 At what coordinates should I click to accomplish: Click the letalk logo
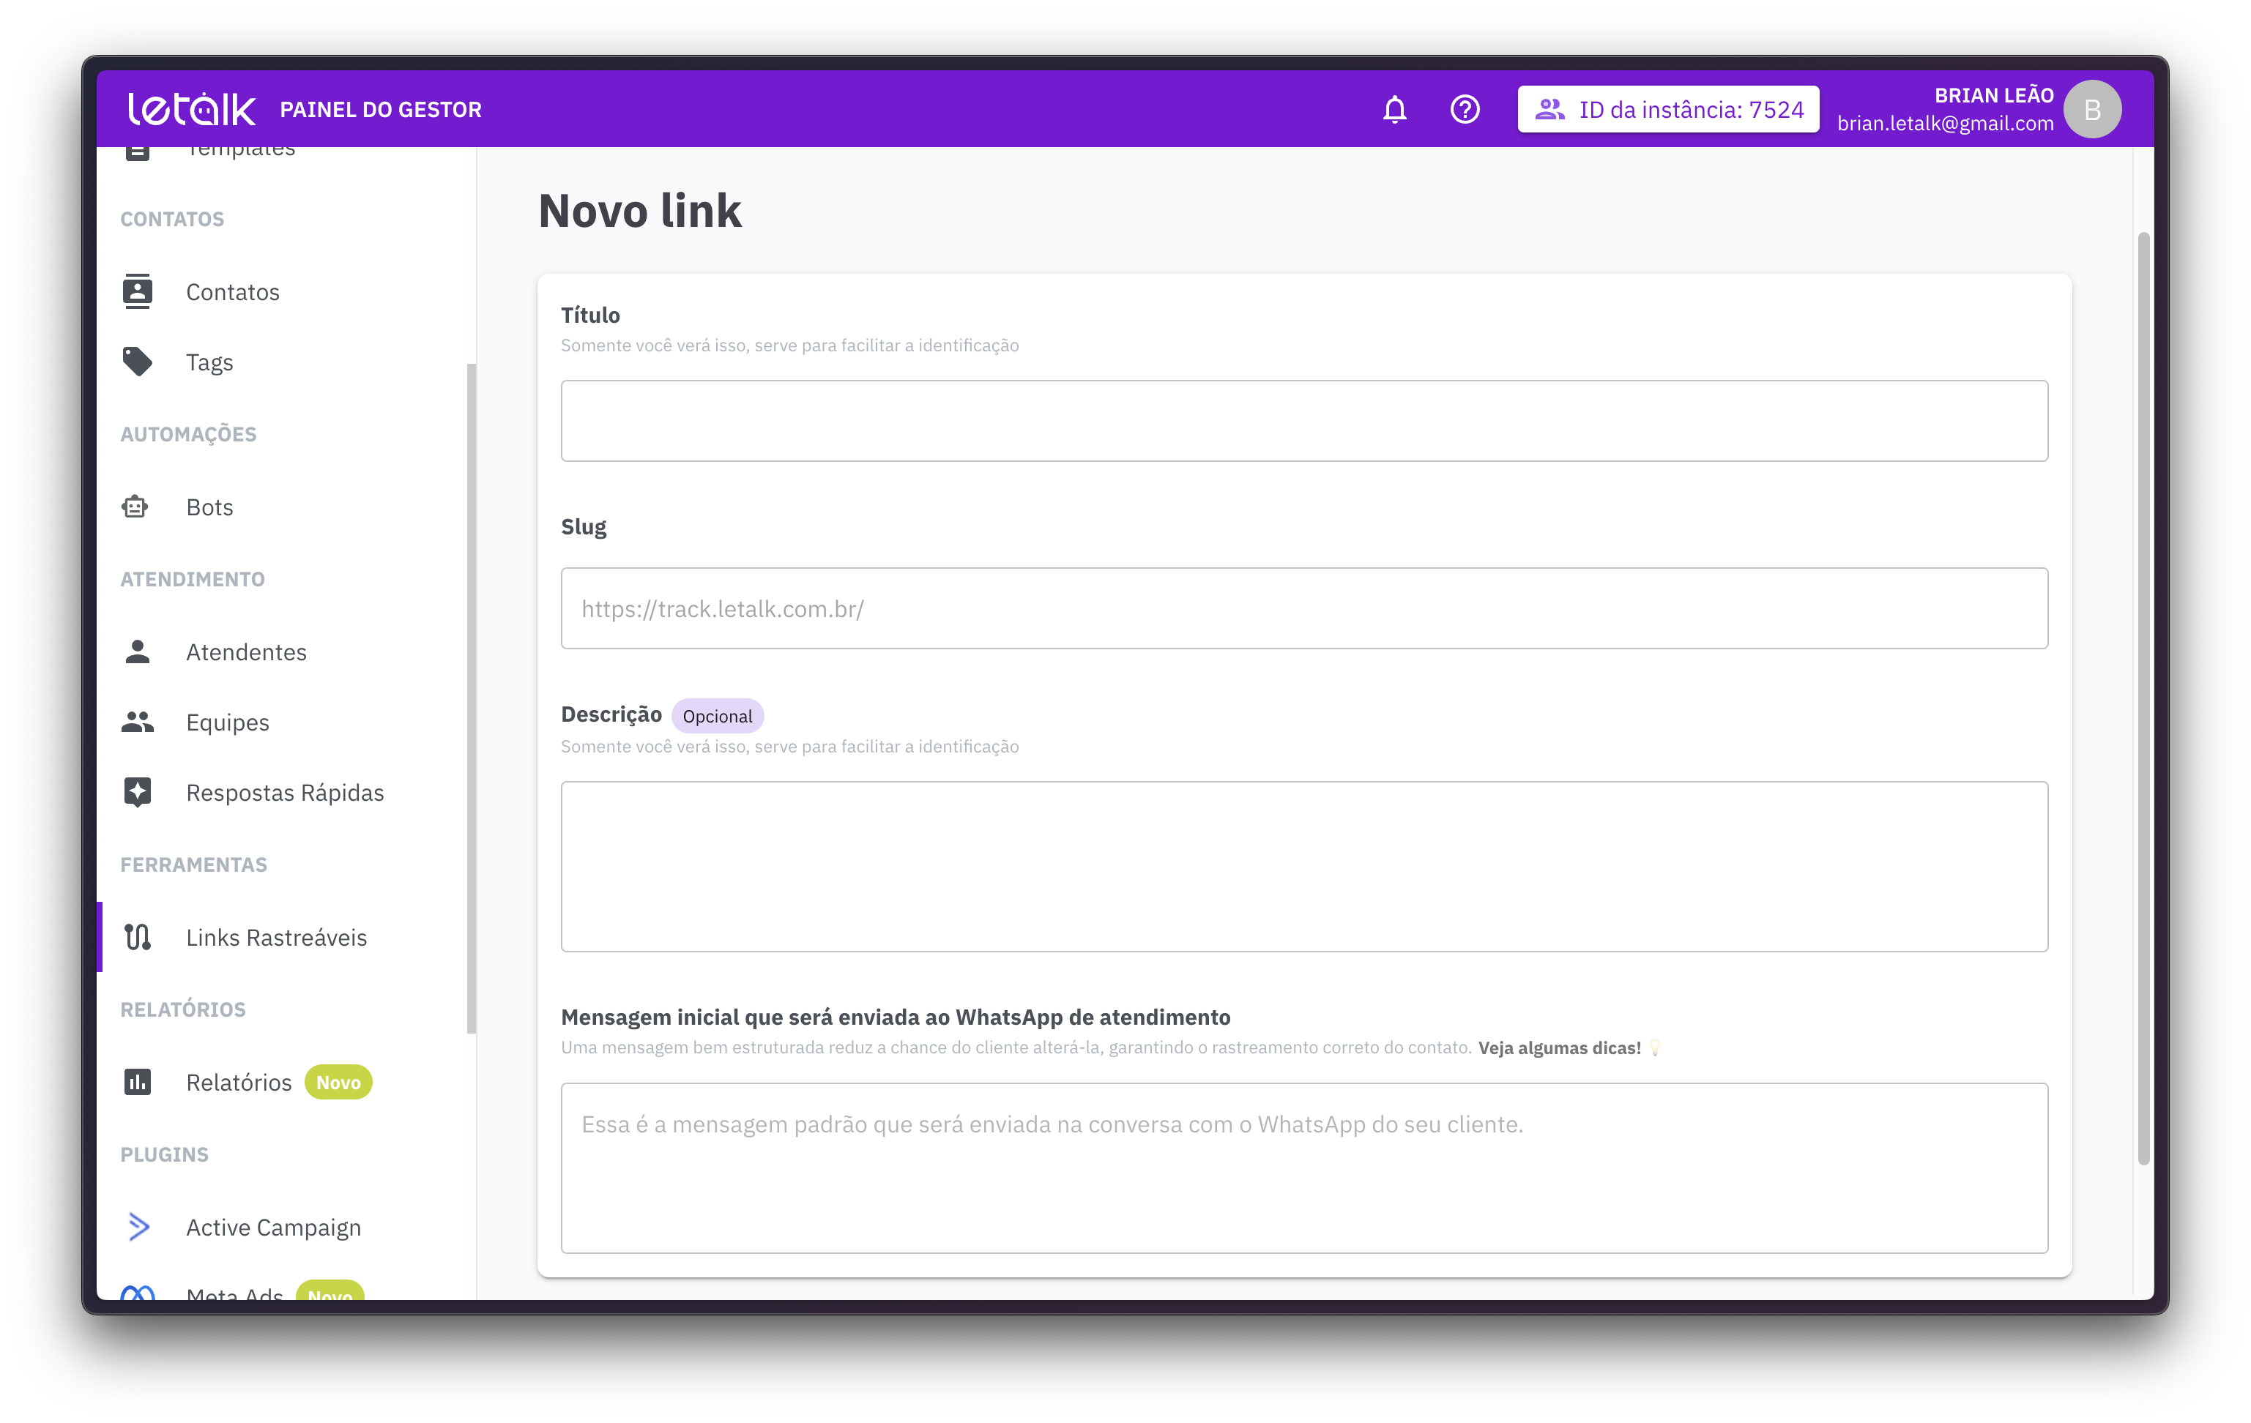coord(192,109)
